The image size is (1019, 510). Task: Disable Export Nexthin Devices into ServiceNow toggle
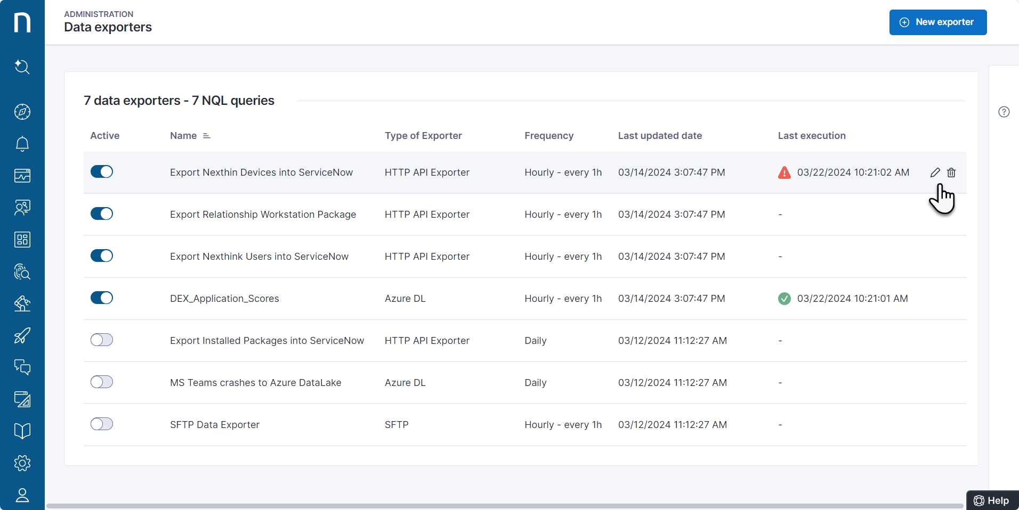pos(102,171)
